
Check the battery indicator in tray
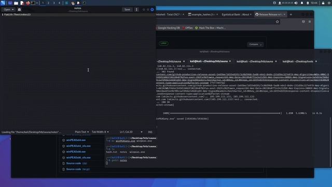pyautogui.click(x=308, y=3)
